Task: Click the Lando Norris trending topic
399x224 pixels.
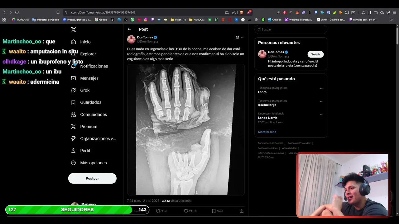Action: coord(267,118)
